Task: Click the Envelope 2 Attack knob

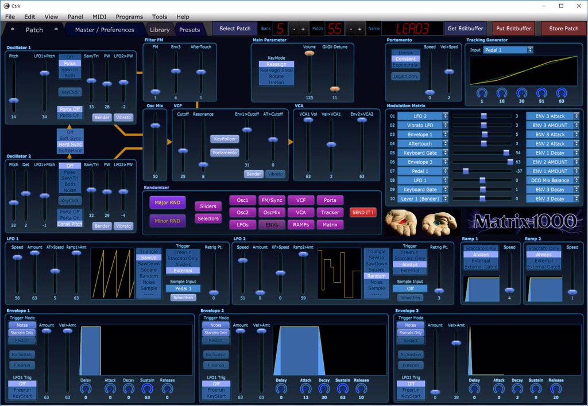Action: coord(305,389)
